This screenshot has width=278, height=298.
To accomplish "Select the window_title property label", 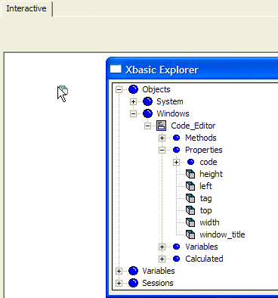I will (x=222, y=234).
